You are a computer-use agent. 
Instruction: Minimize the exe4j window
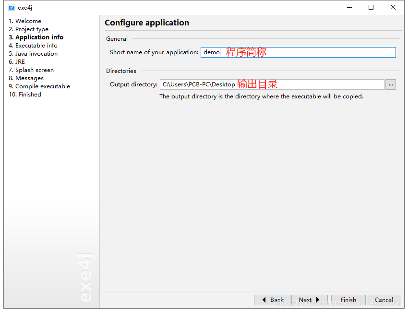click(349, 7)
